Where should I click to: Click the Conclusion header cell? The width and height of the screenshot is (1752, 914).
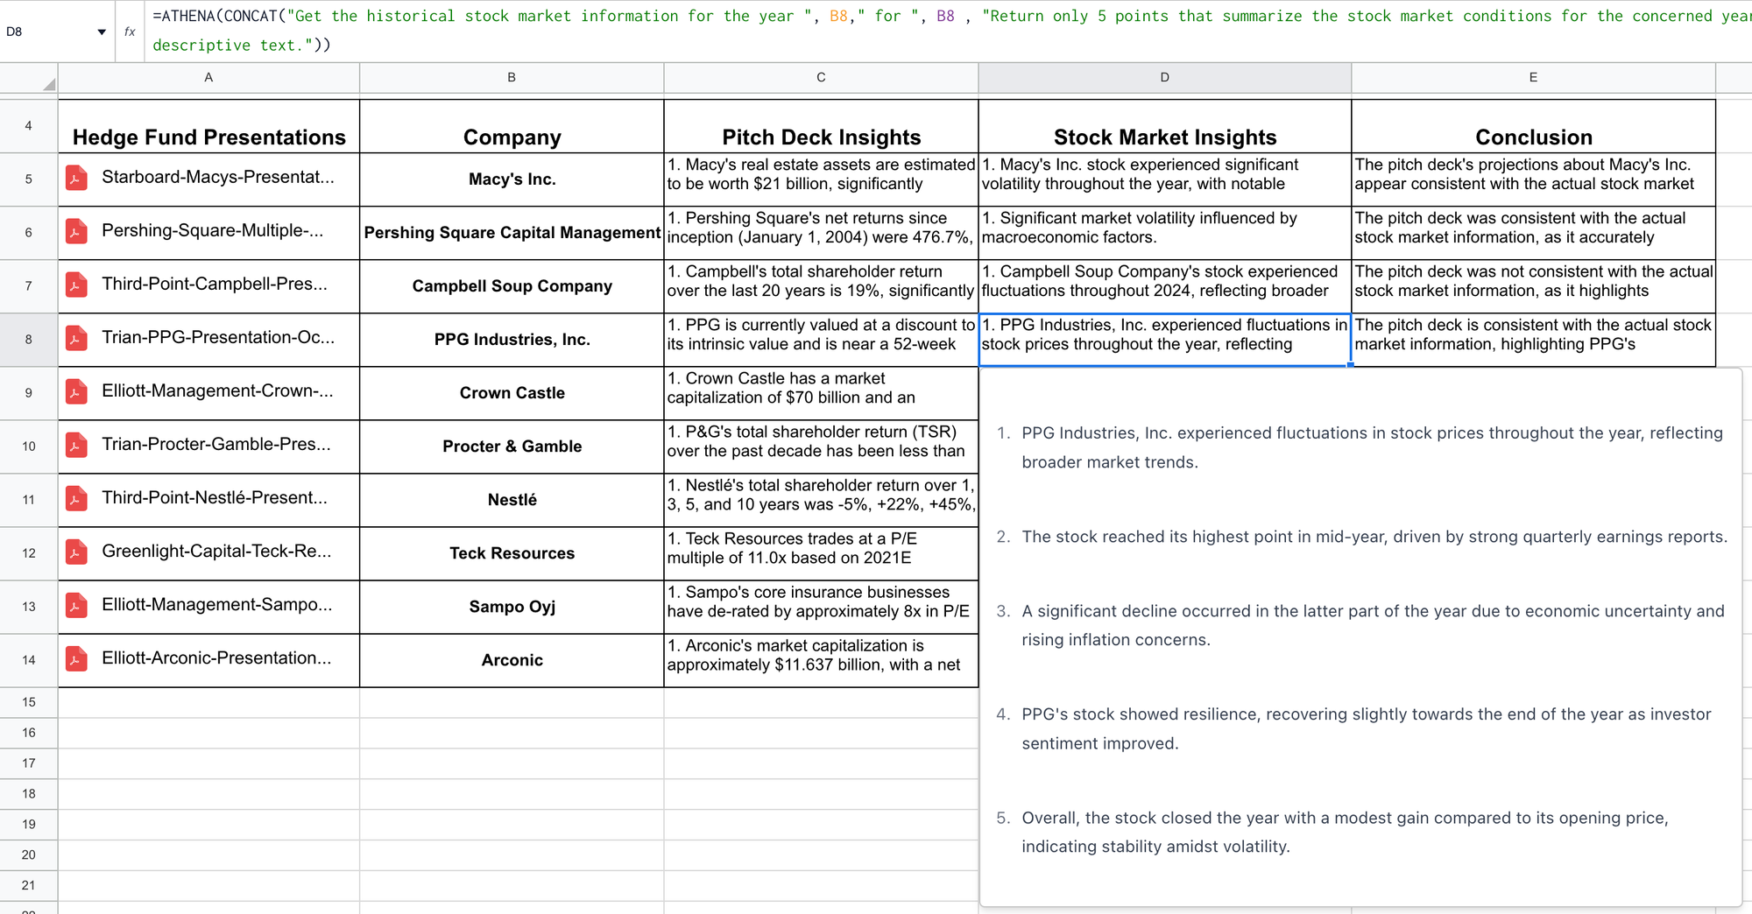[x=1533, y=127]
